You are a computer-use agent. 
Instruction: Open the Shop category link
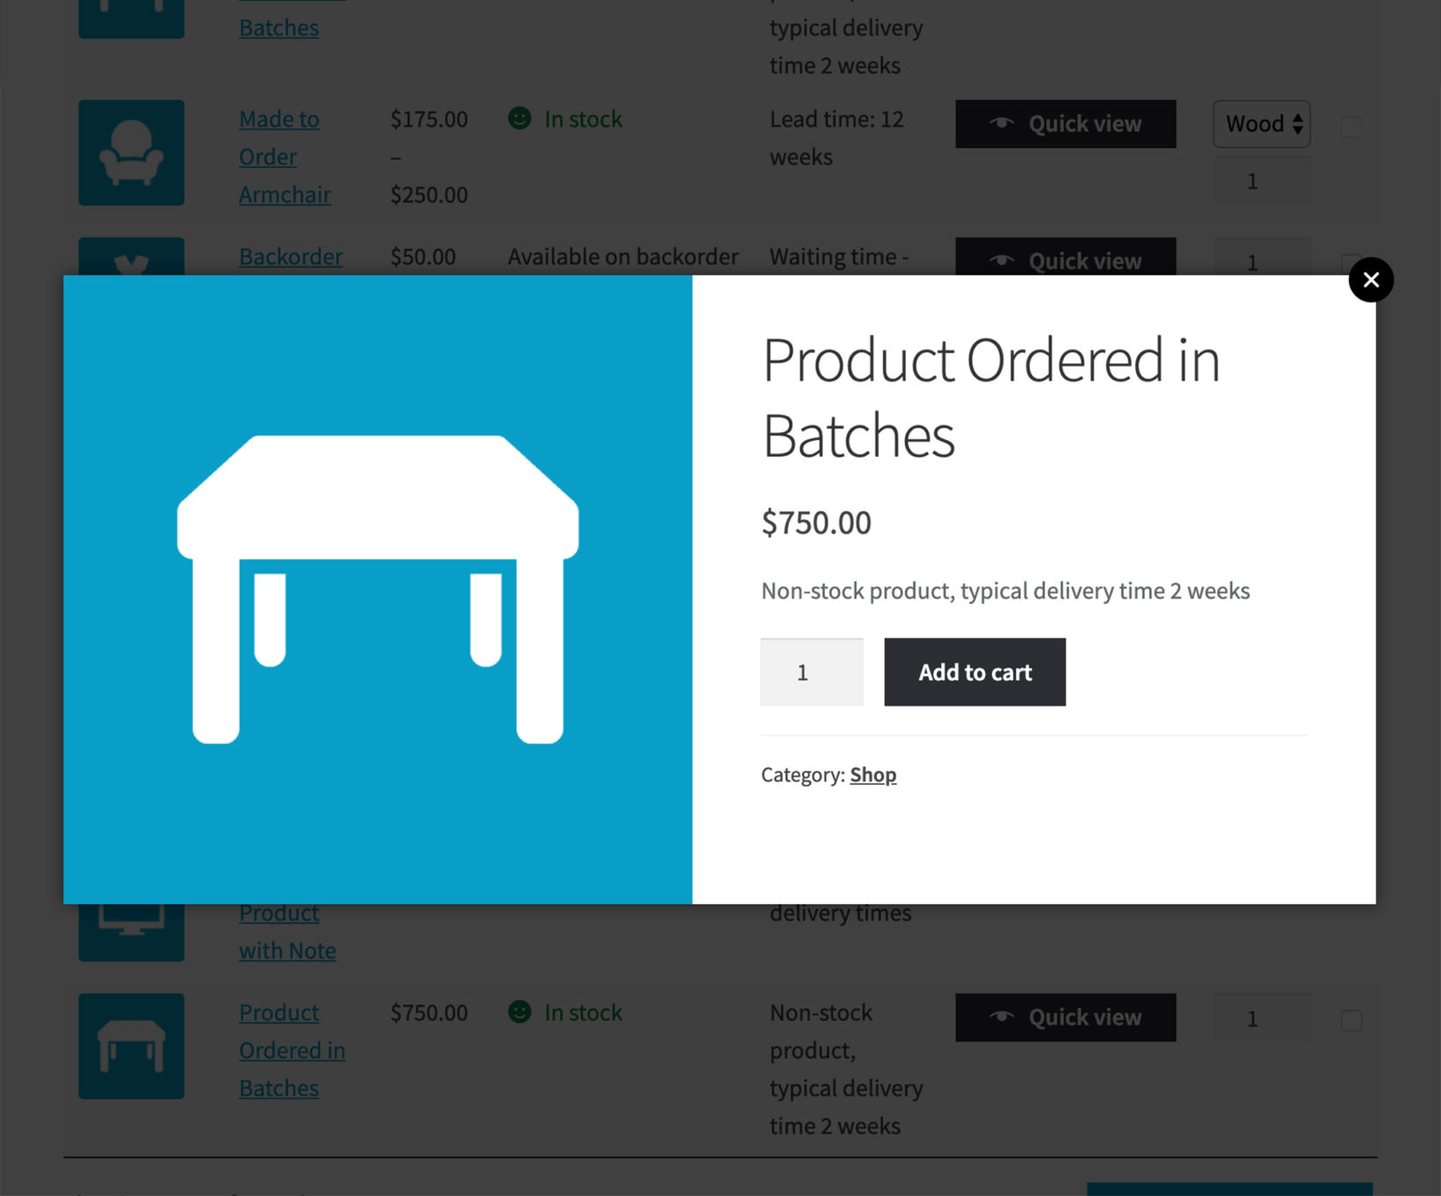pos(873,774)
